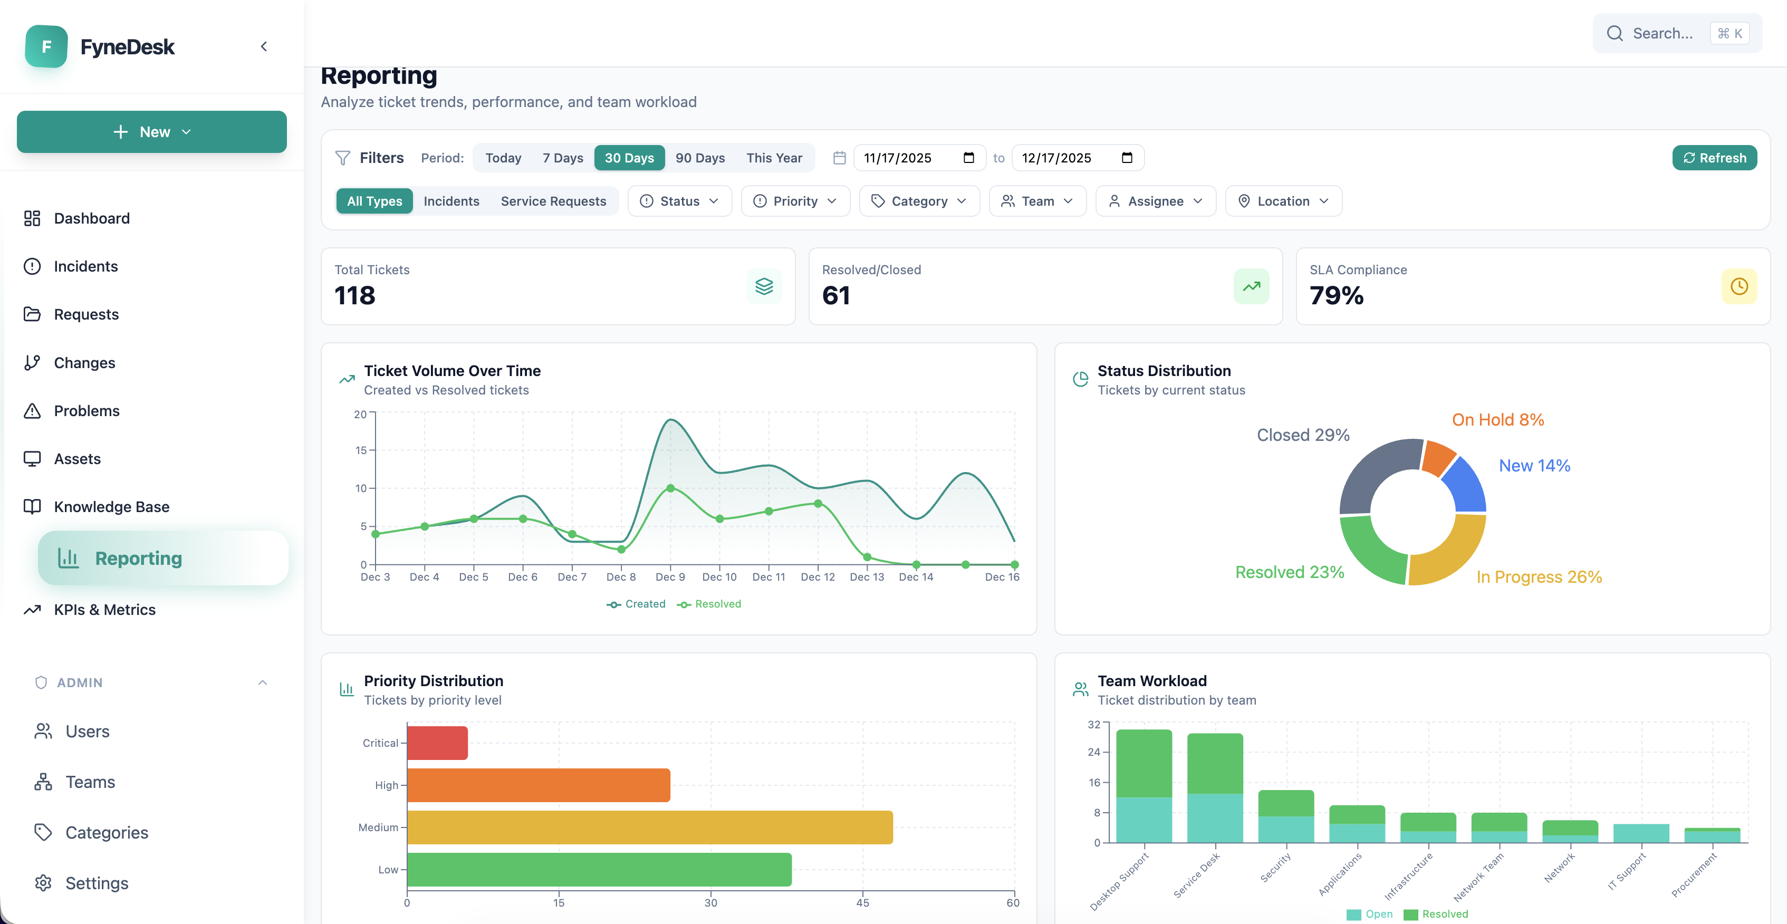Open the Status filter dropdown
The height and width of the screenshot is (924, 1787).
[x=679, y=201]
